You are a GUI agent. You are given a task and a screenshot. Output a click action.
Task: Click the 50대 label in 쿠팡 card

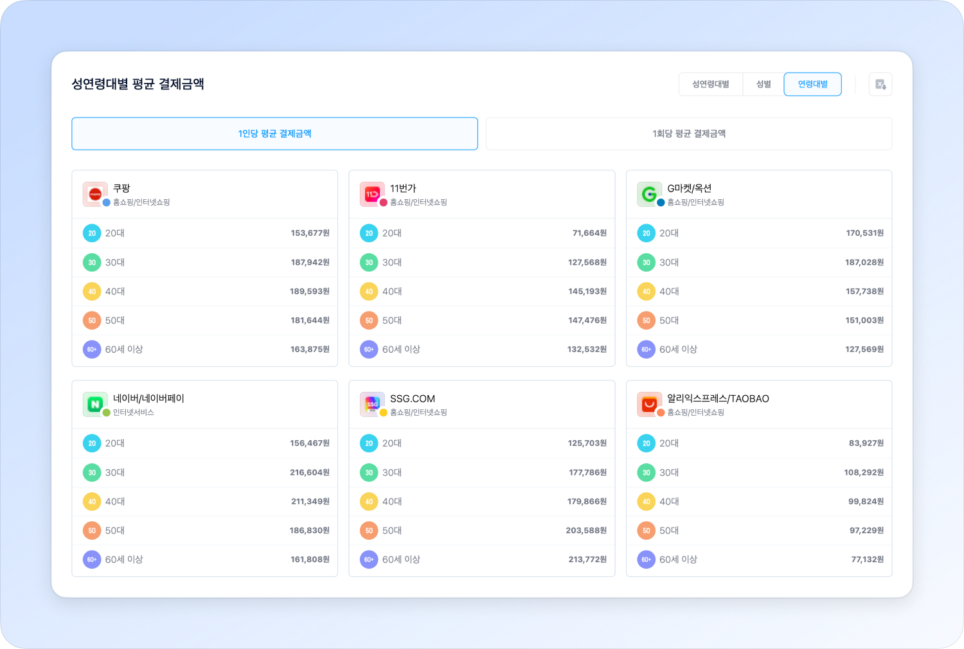click(x=115, y=321)
